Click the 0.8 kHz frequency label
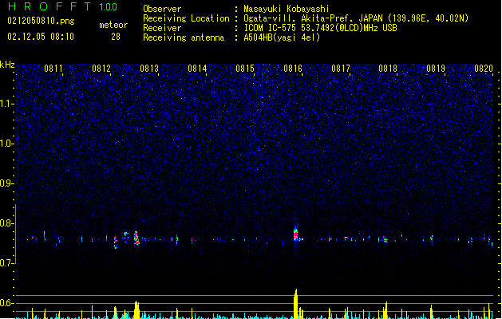 click(x=6, y=223)
